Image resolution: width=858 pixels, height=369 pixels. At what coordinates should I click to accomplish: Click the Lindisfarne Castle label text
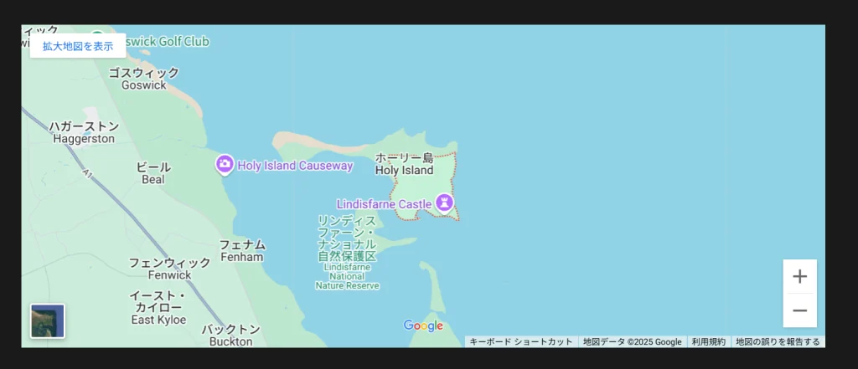[384, 204]
